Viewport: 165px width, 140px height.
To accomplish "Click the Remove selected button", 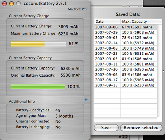I will coord(141,128).
